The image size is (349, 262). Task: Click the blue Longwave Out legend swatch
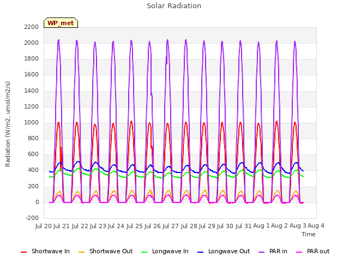(x=201, y=252)
